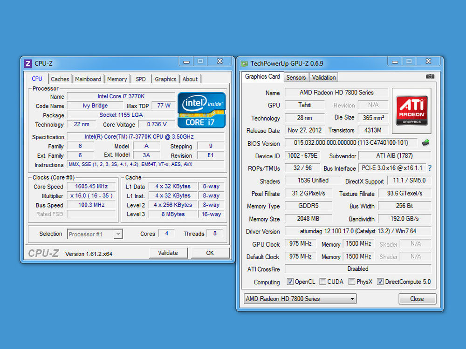The height and width of the screenshot is (349, 466).
Task: Click the Release Date value Nov 27, 2012
Action: pyautogui.click(x=305, y=130)
